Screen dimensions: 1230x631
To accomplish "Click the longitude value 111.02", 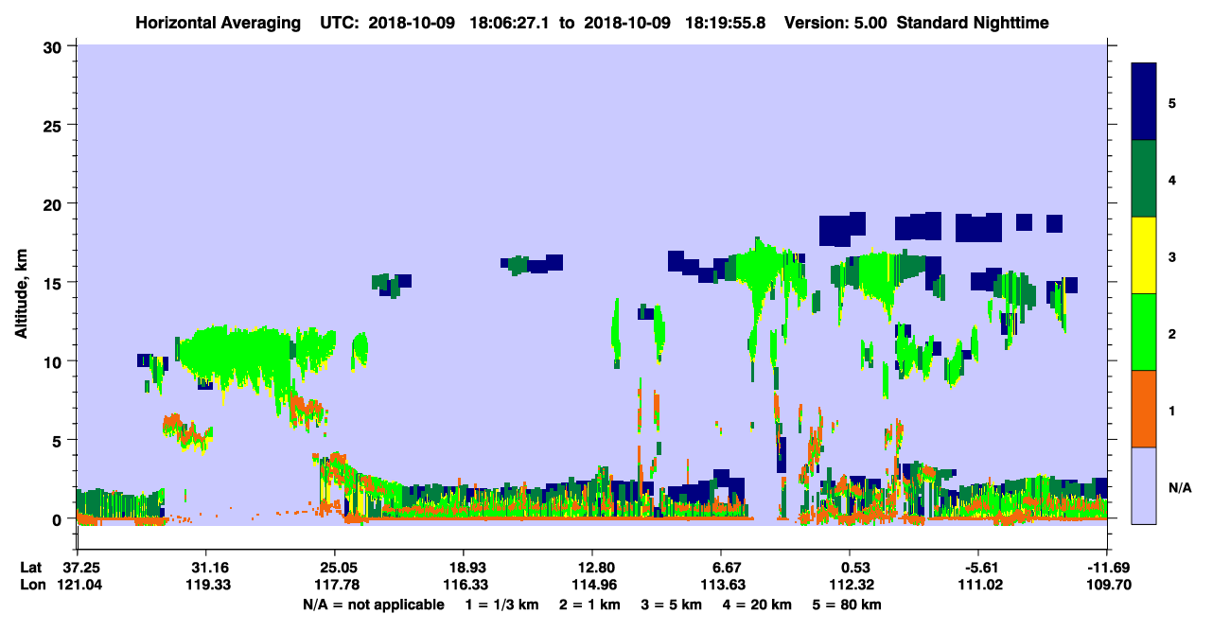I will point(978,586).
